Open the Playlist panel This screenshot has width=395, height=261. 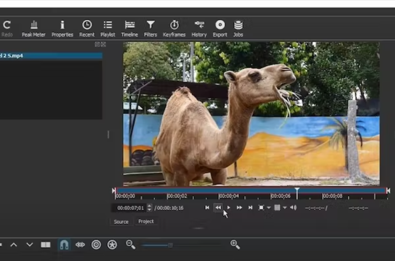pyautogui.click(x=108, y=29)
